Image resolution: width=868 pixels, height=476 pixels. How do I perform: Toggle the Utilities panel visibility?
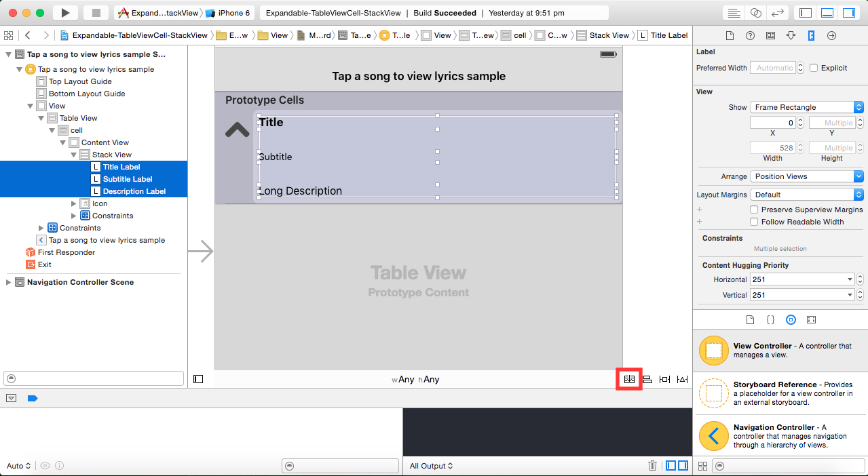point(849,13)
